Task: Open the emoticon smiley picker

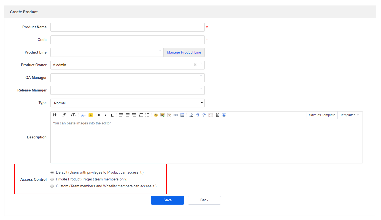Action: 156,115
